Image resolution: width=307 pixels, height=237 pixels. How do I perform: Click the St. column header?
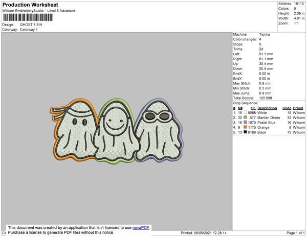point(254,108)
